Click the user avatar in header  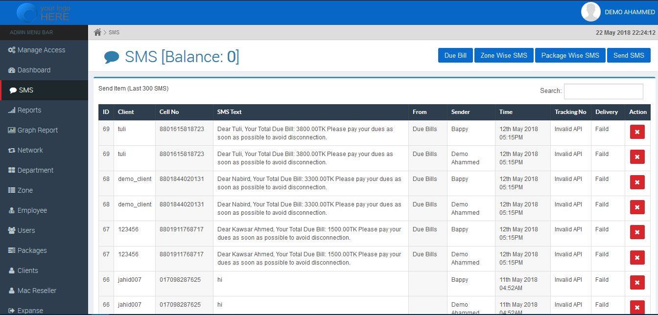click(590, 12)
